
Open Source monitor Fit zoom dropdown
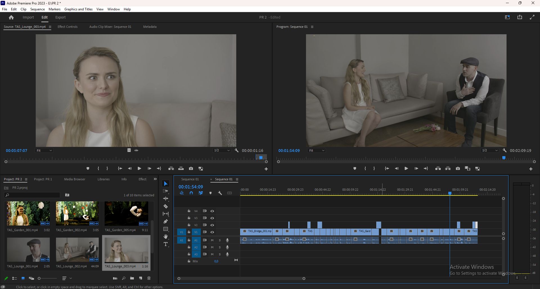pyautogui.click(x=44, y=151)
